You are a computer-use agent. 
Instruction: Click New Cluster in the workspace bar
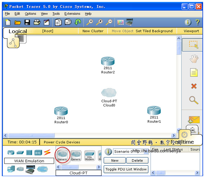(x=93, y=31)
